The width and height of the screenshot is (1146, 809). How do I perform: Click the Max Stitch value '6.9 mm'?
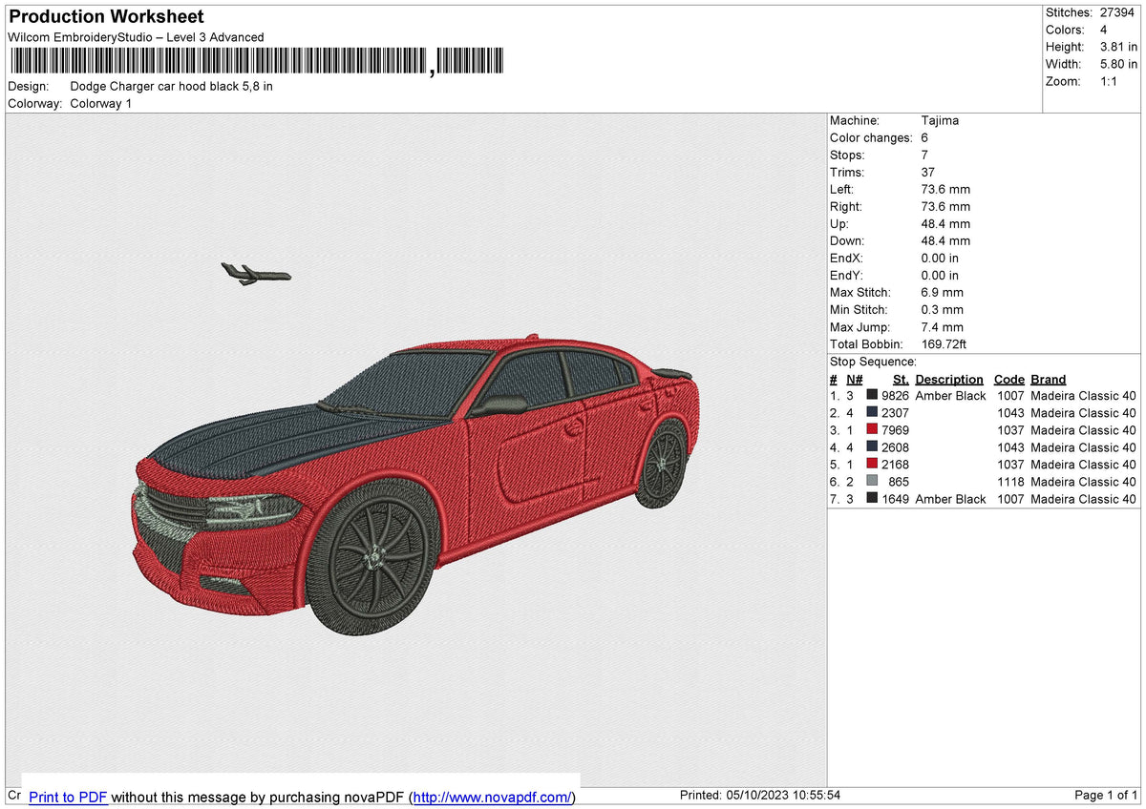pyautogui.click(x=943, y=292)
